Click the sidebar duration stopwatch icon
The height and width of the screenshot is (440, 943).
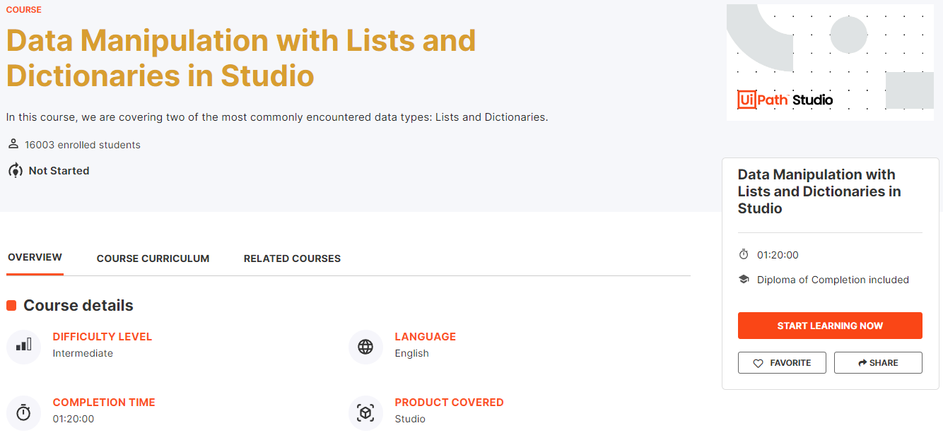(x=744, y=255)
